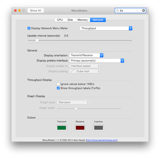This screenshot has height=158, width=160.
Task: Click the magnifying glass search icon
Action: point(118,10)
